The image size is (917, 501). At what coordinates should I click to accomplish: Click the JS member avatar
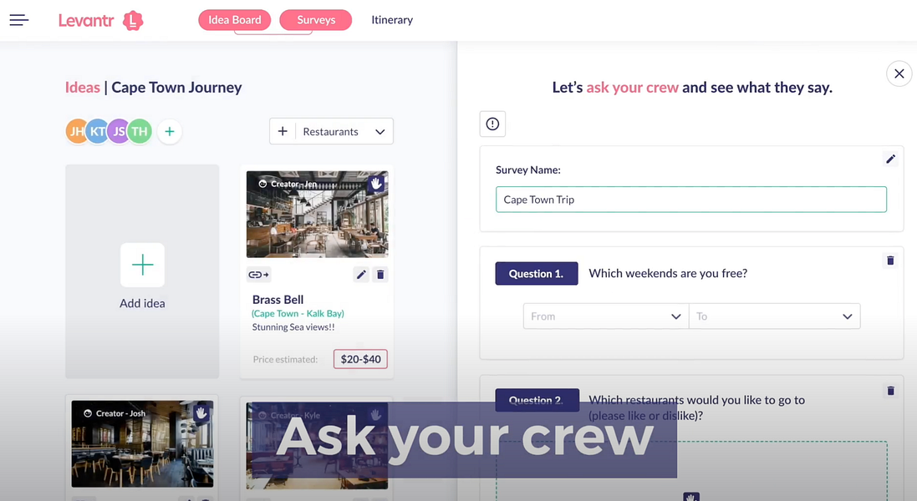[x=118, y=131]
